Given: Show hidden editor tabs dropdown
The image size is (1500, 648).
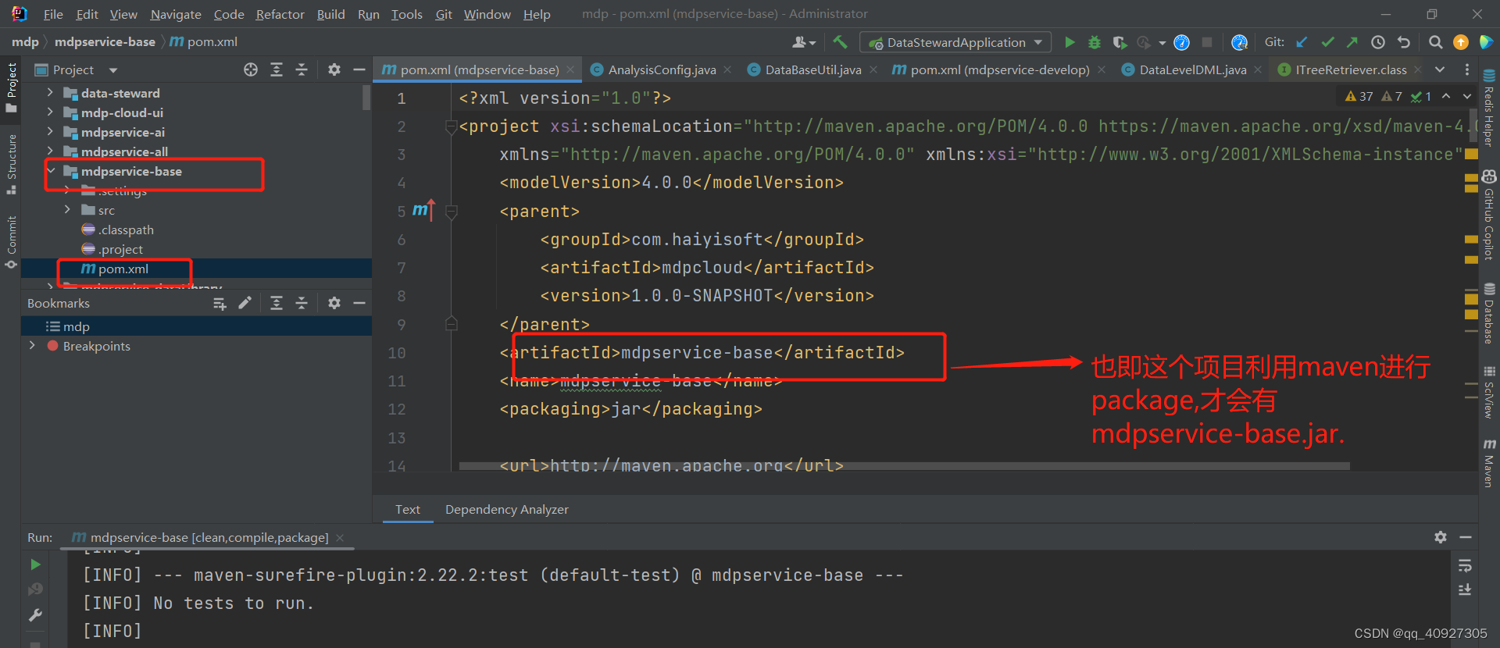Looking at the screenshot, I should [1440, 69].
